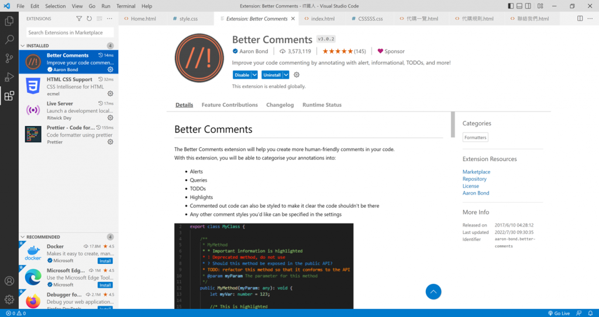
Task: Open manage gear for Live Server
Action: point(111,117)
